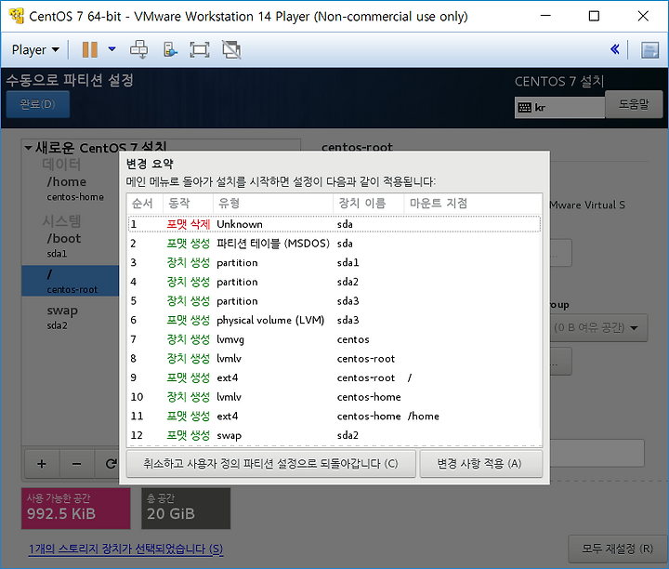Select row 3 partition sda1
Viewport: 669px width, 569px height.
coord(334,262)
